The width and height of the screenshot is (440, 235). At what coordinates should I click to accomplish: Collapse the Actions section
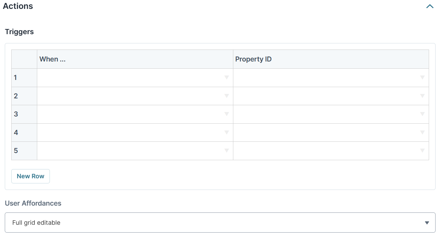(x=430, y=6)
